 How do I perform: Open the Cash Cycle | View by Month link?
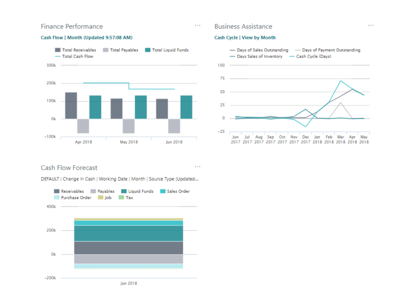coord(244,37)
